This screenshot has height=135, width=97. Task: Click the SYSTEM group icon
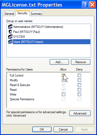coord(10,37)
